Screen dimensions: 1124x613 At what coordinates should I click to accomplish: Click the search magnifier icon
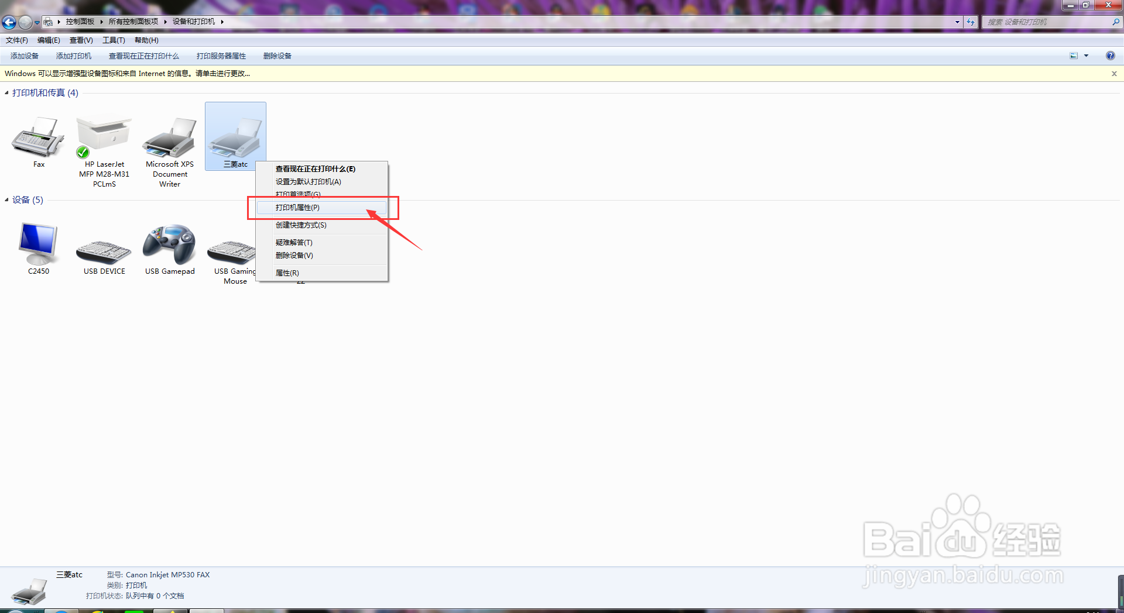pyautogui.click(x=1115, y=22)
